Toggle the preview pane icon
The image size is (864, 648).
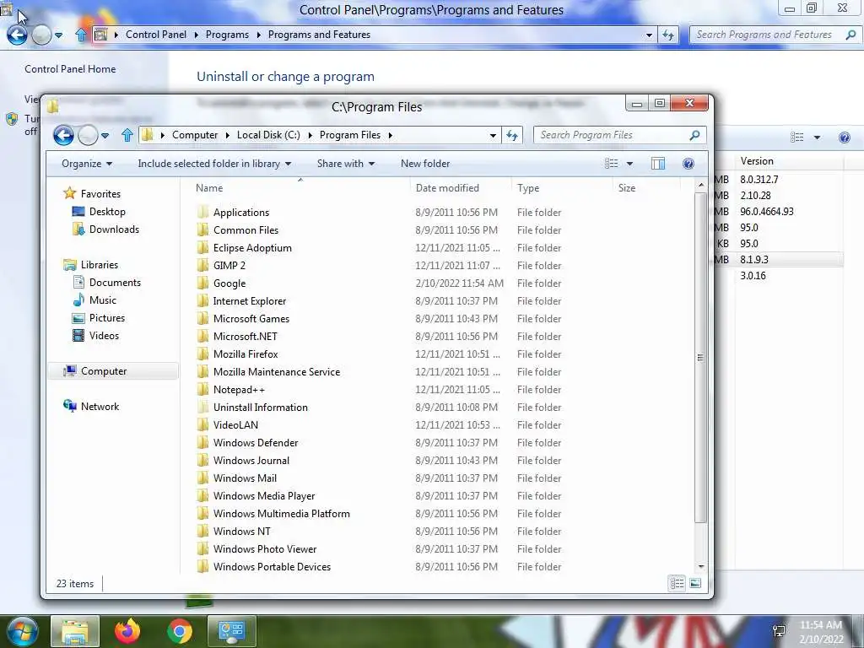tap(658, 164)
